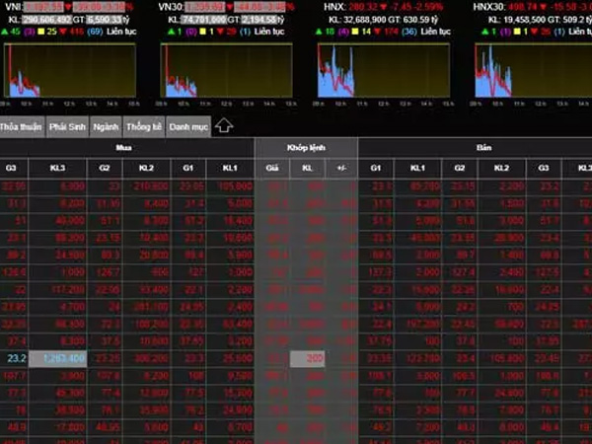This screenshot has width=592, height=444.
Task: Click the up arrow icon beside Danh mục
Action: click(224, 125)
